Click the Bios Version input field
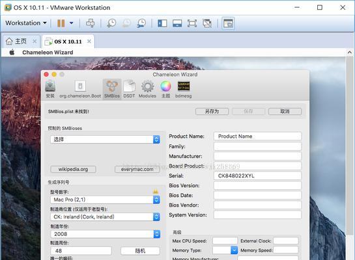This screenshot has width=355, height=260. pyautogui.click(x=257, y=185)
